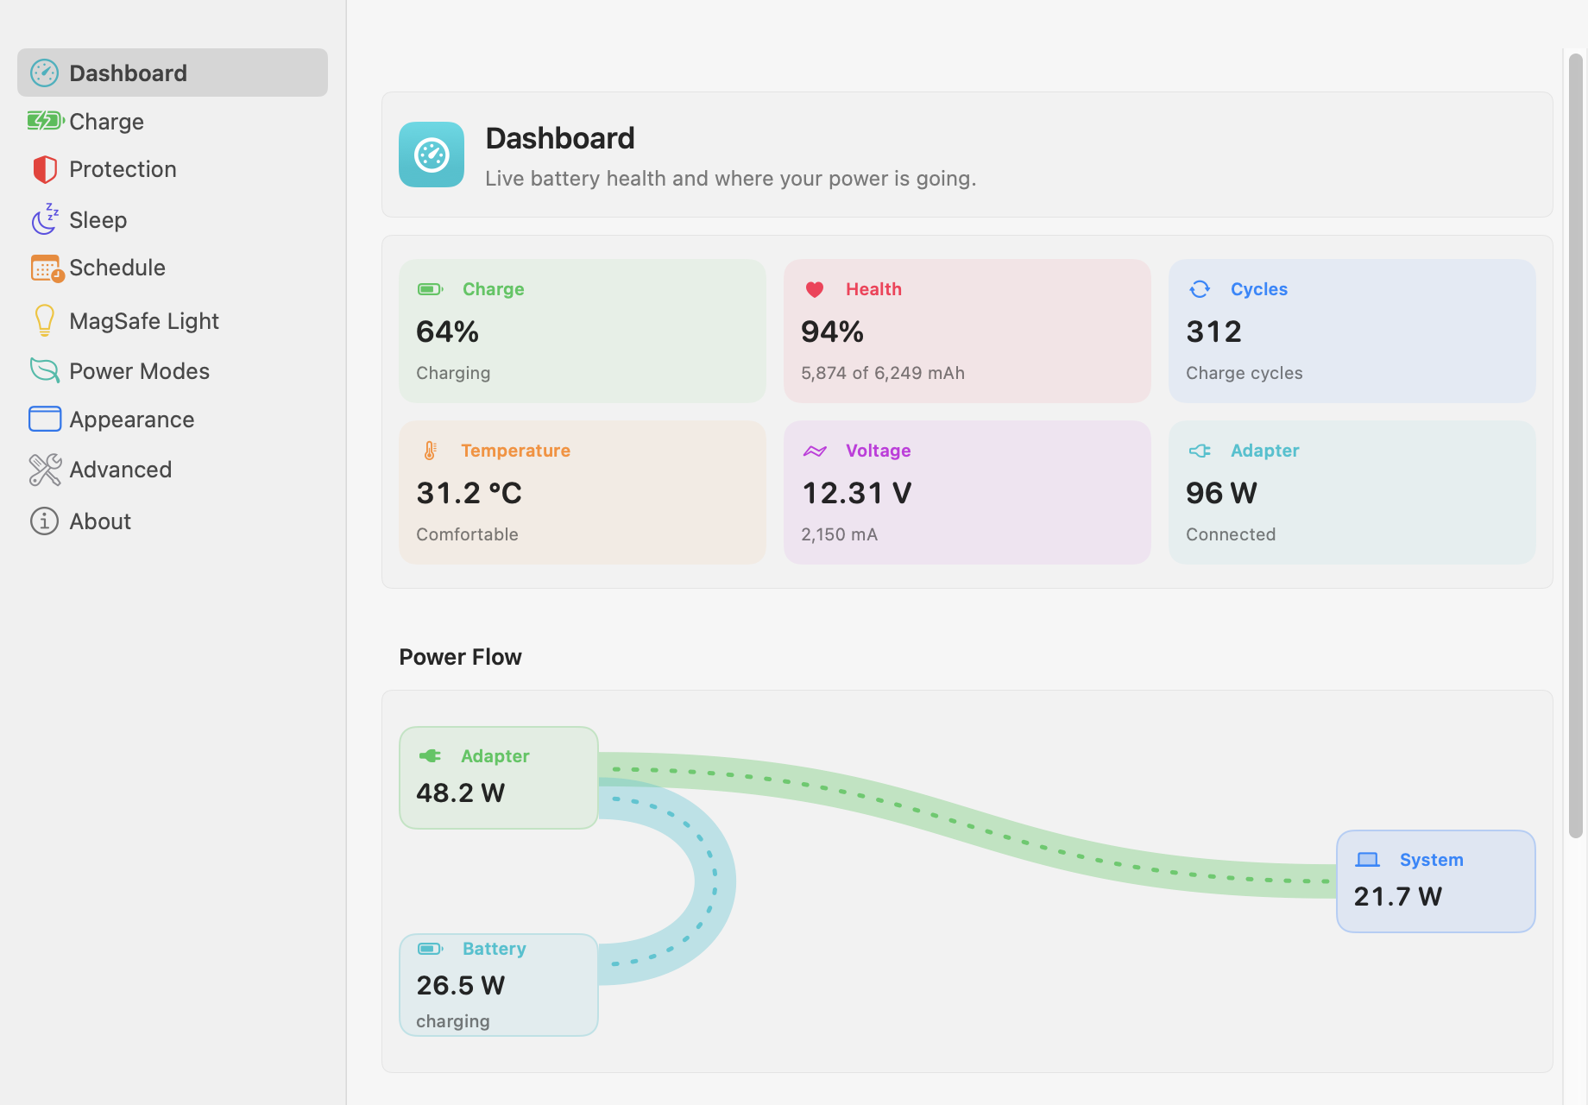
Task: Switch to the Sleep section
Action: coord(173,219)
